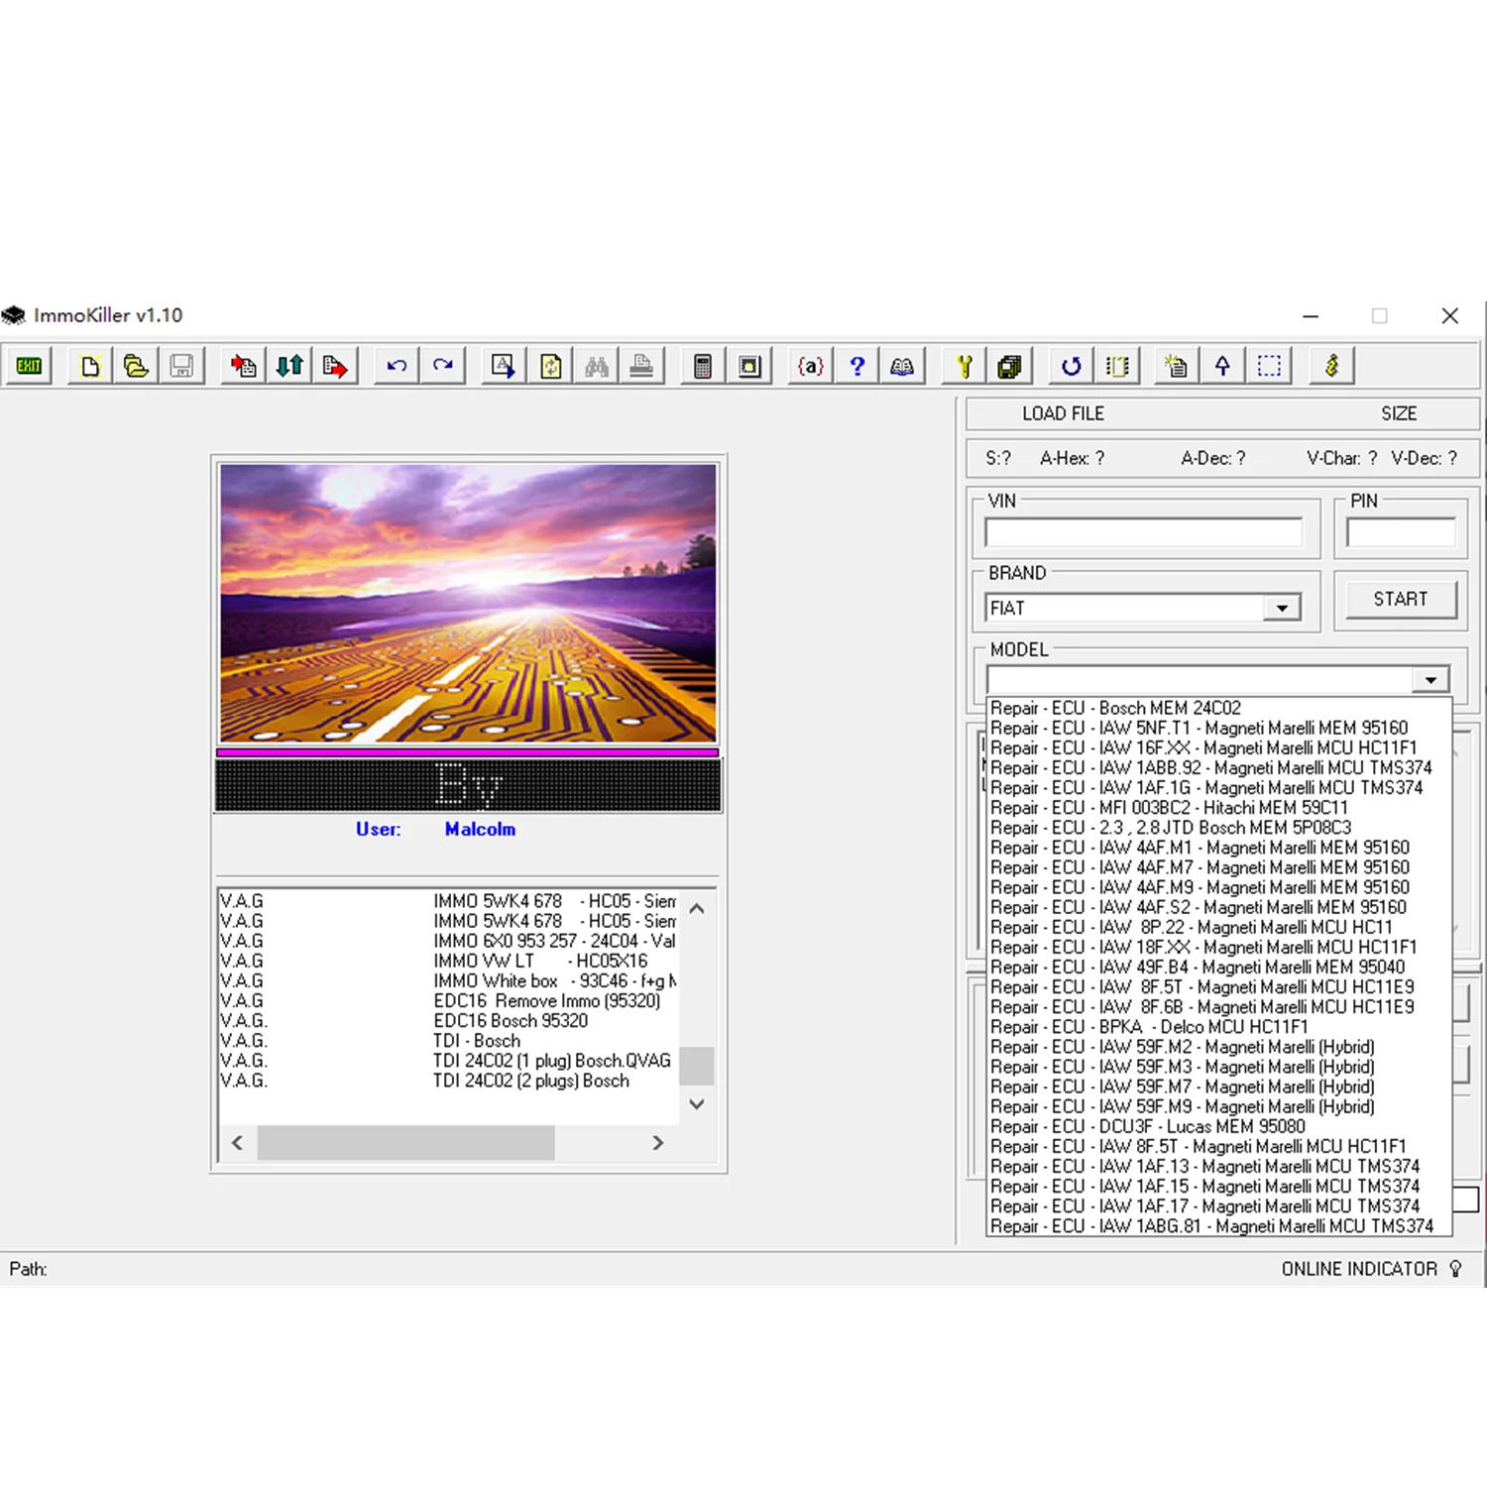Open settings using the yellow wrench icon
This screenshot has width=1487, height=1487.
tap(963, 366)
